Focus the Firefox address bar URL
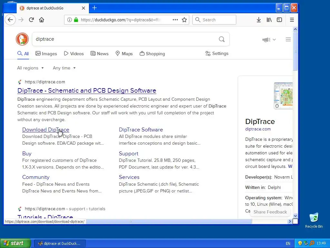The height and width of the screenshot is (248, 330). coord(121,20)
